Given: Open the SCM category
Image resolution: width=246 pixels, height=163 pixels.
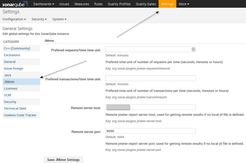Looking at the screenshot, I should pos(7,95).
